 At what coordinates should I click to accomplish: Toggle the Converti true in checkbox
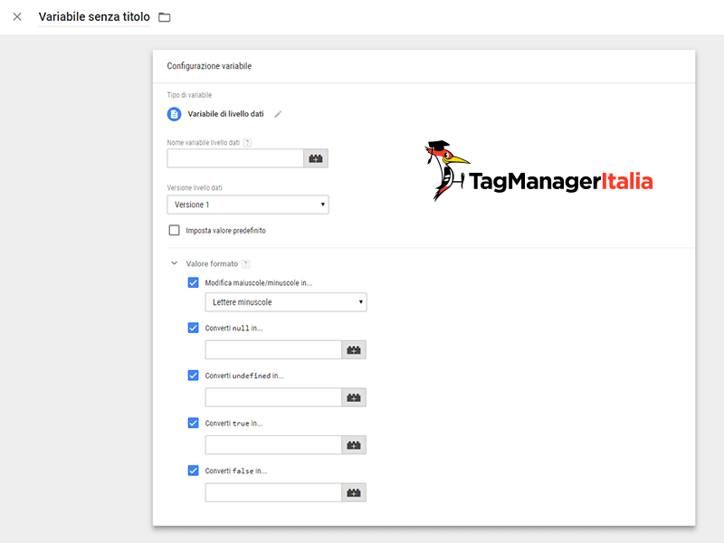point(193,423)
